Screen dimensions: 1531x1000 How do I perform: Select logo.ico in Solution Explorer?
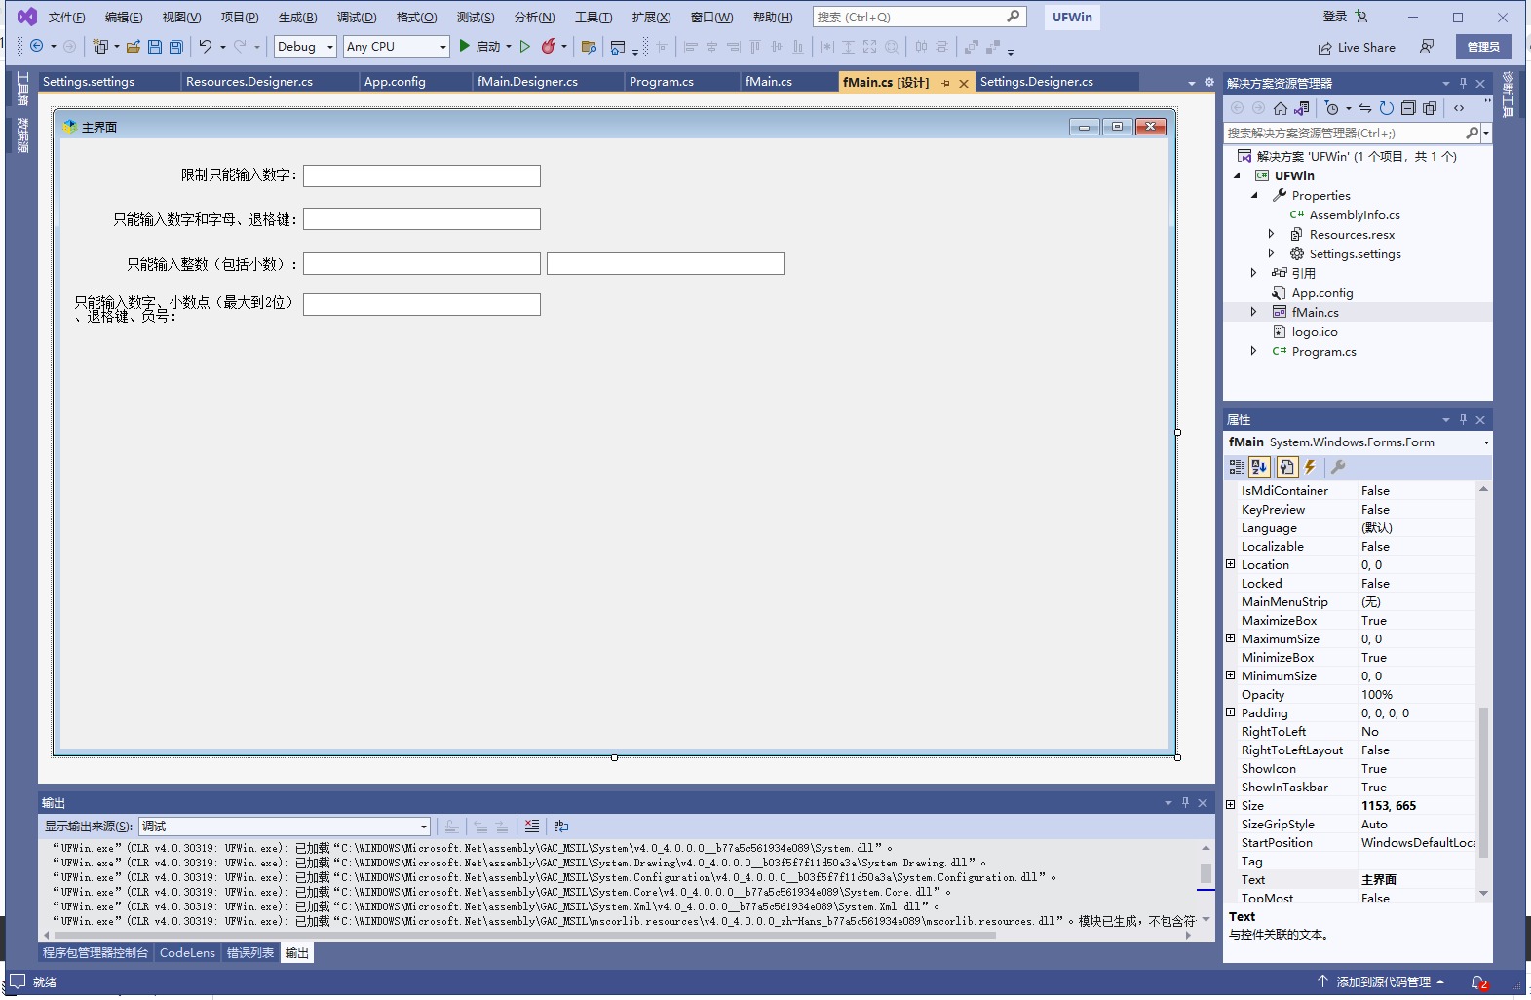[1315, 331]
